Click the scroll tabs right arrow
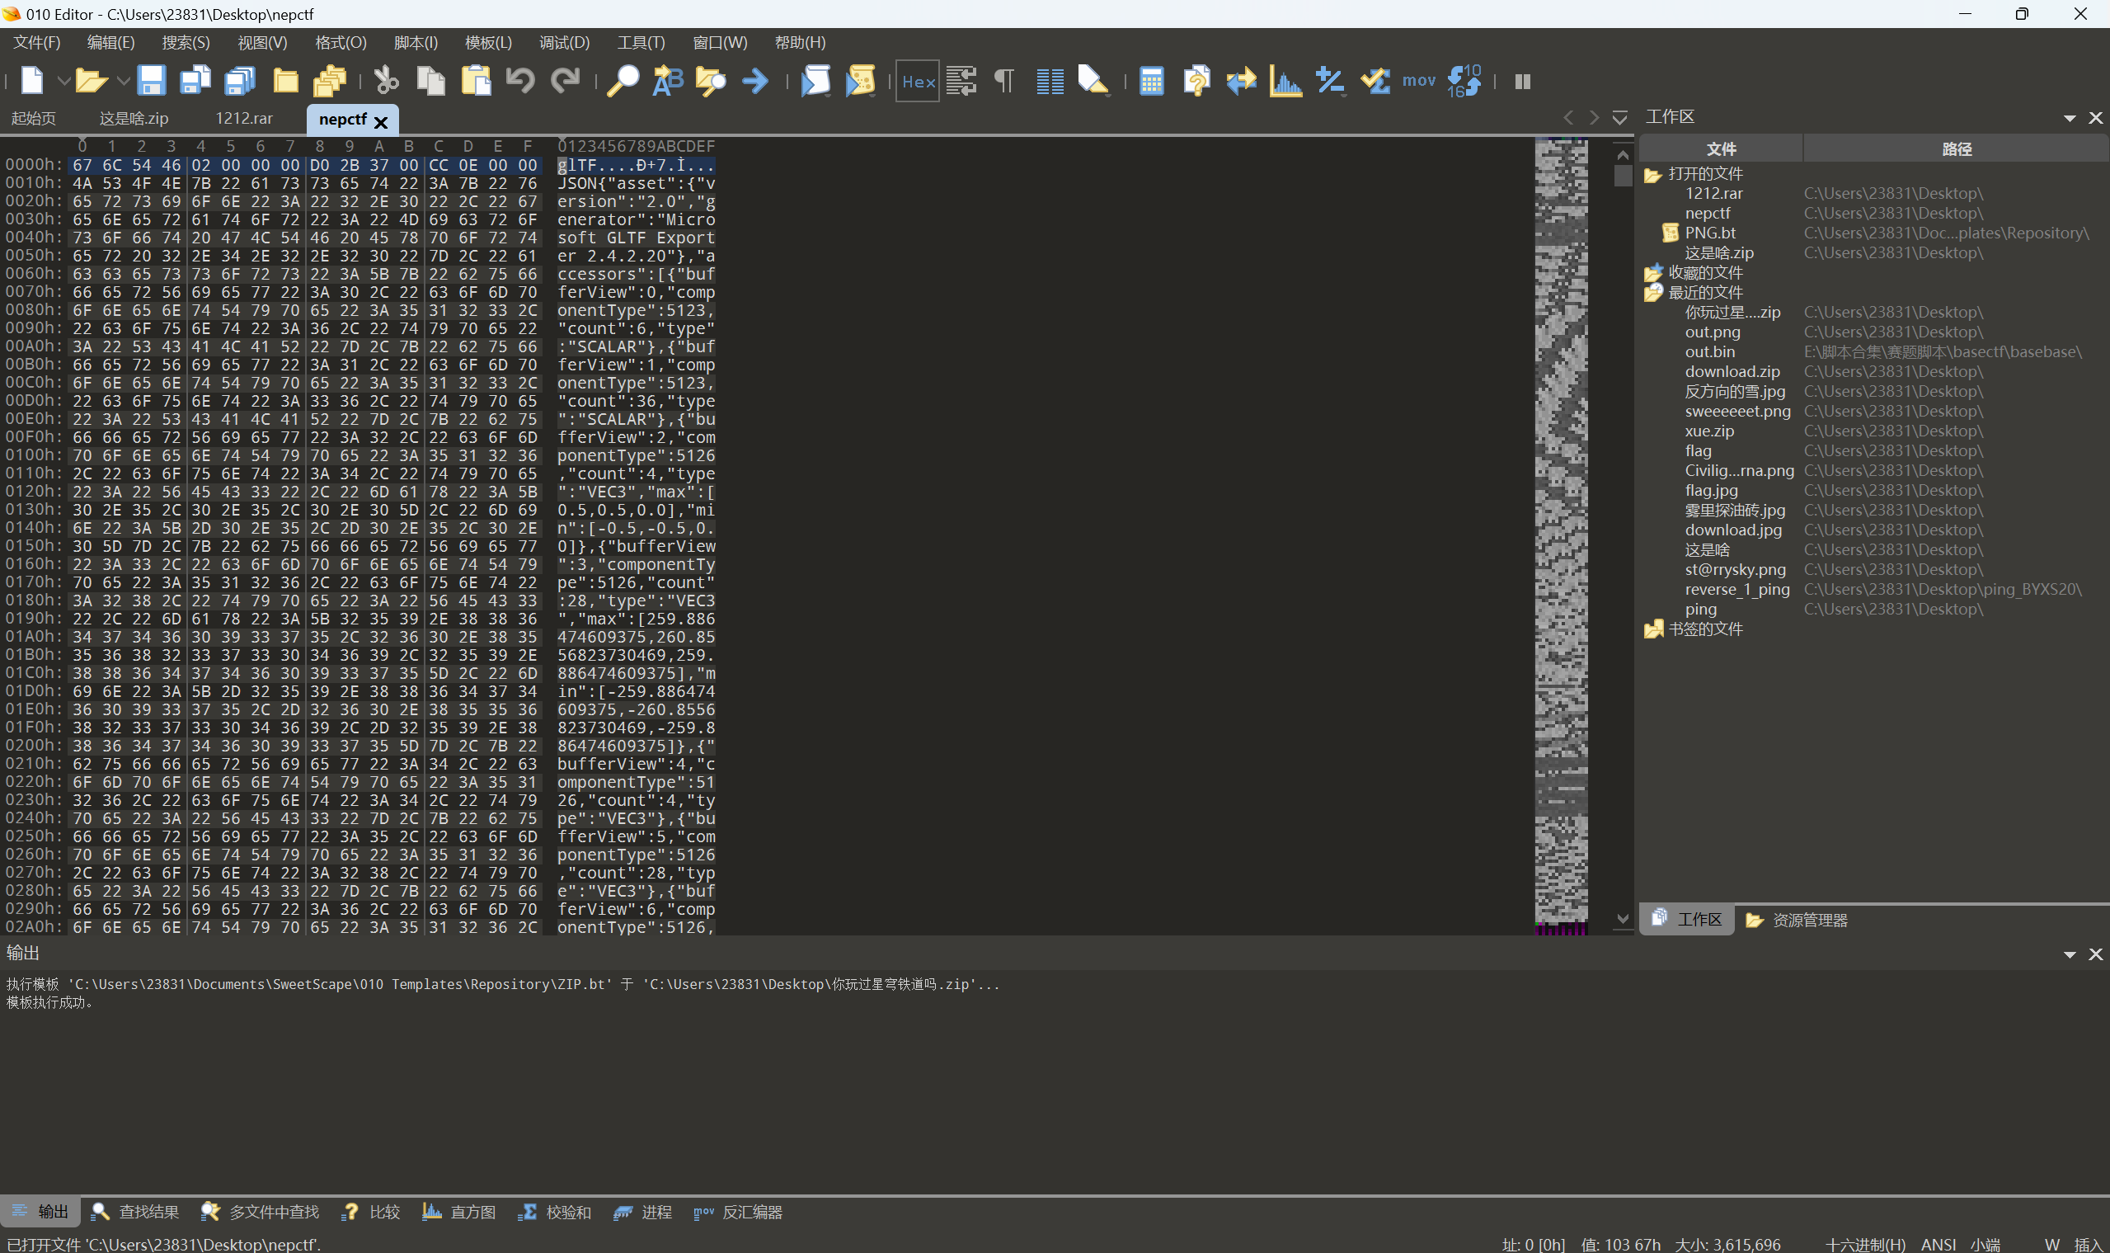 [1595, 118]
